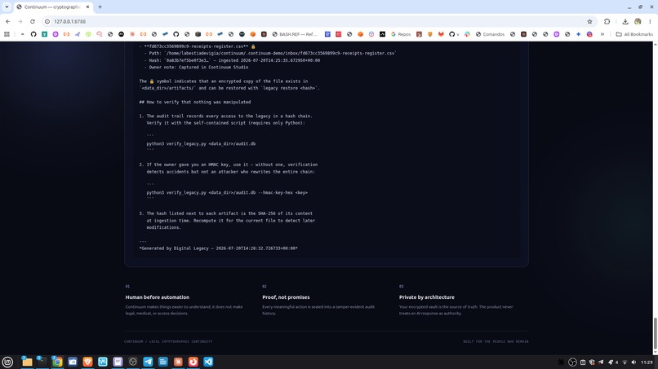Open the GitHub bookmark folder with the arrow
The width and height of the screenshot is (658, 369).
(454, 34)
